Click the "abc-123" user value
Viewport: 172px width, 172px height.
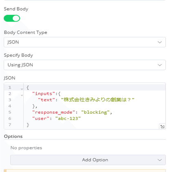(x=68, y=118)
